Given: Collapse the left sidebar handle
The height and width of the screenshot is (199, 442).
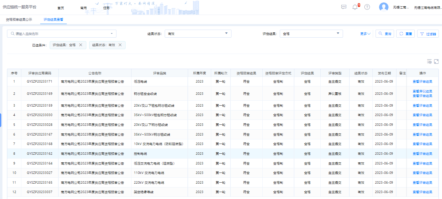Looking at the screenshot, I should [1, 120].
